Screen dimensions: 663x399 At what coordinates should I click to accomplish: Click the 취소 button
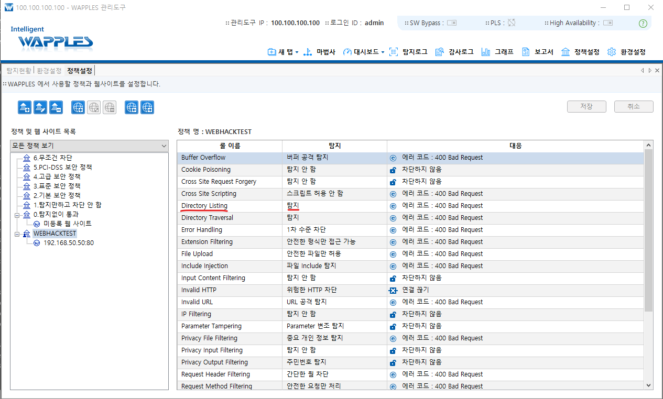coord(634,106)
